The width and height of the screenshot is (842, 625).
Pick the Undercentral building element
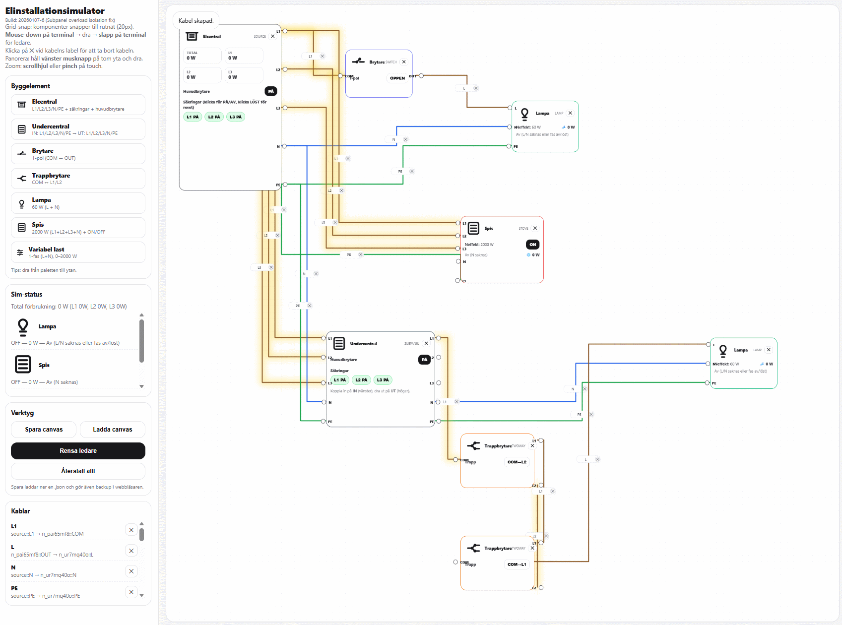coord(78,129)
